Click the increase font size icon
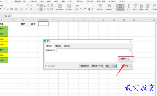 click(28, 5)
